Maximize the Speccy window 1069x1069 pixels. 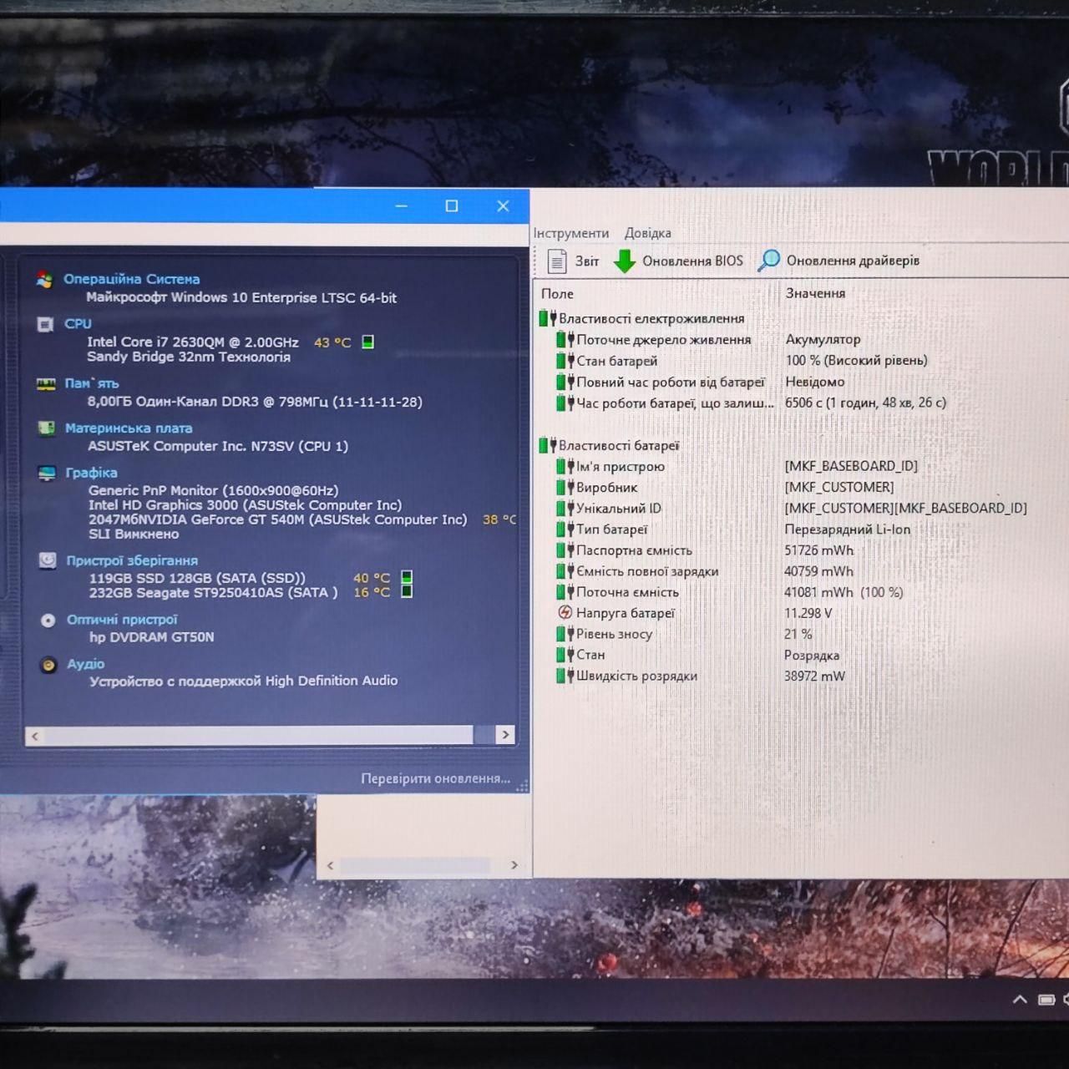coord(452,205)
